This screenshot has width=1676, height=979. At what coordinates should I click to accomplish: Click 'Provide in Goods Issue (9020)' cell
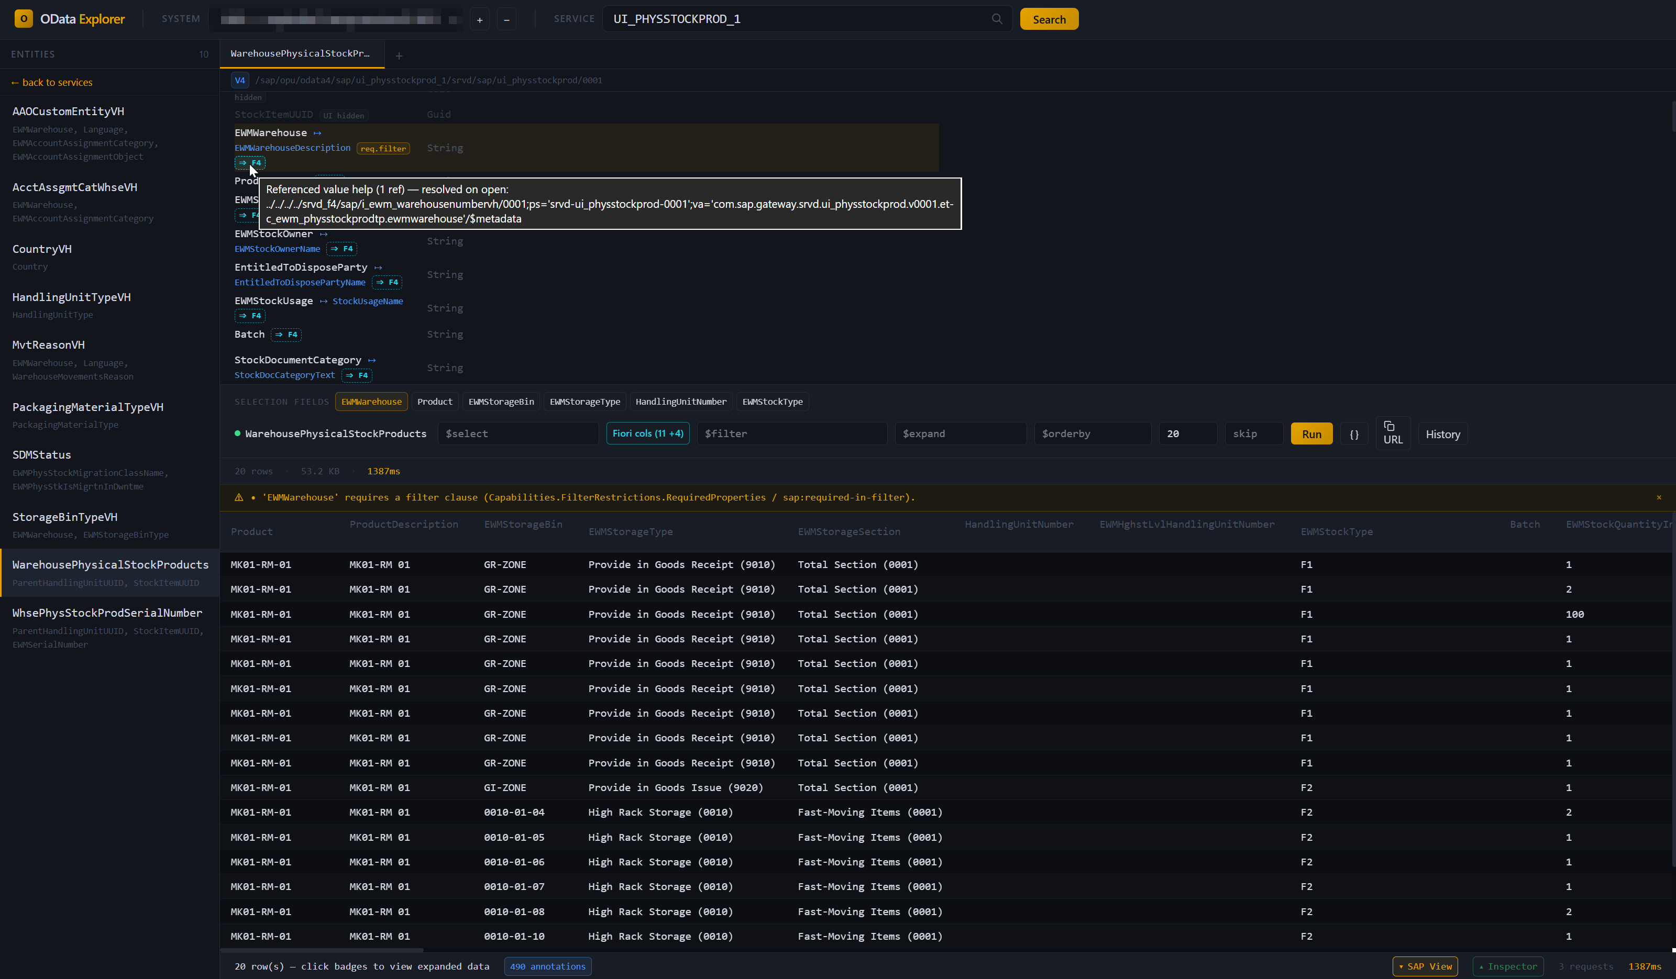click(x=676, y=787)
